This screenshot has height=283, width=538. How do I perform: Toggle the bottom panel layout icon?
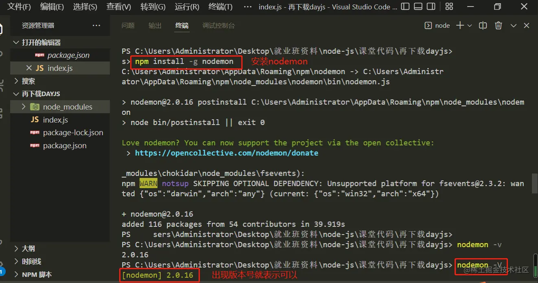(x=418, y=7)
